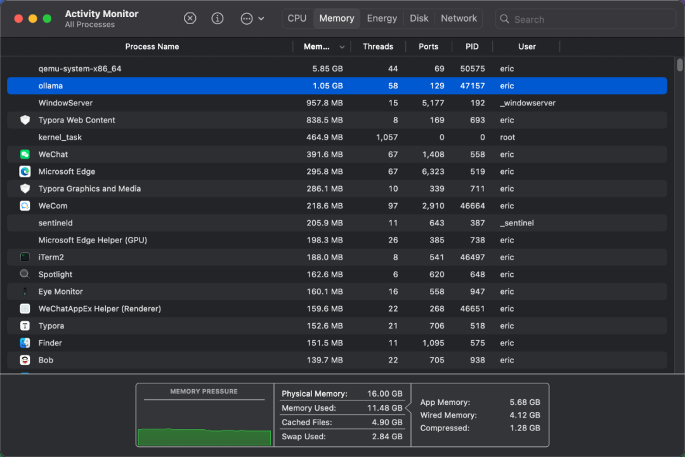Click the WeChatAppEx Helper icon

(x=25, y=308)
